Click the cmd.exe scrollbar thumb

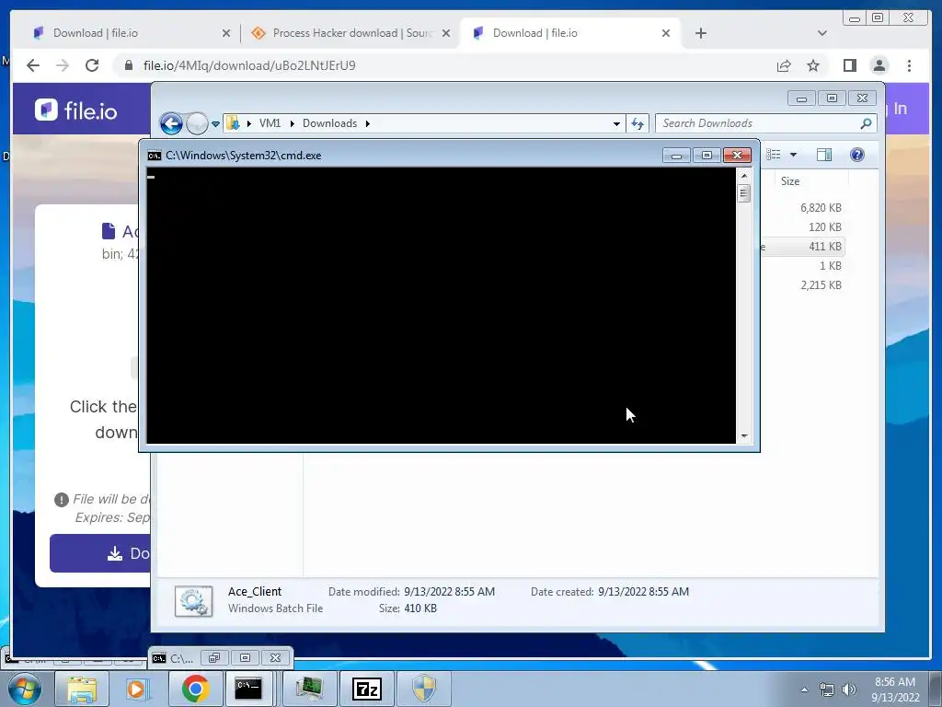coord(743,193)
